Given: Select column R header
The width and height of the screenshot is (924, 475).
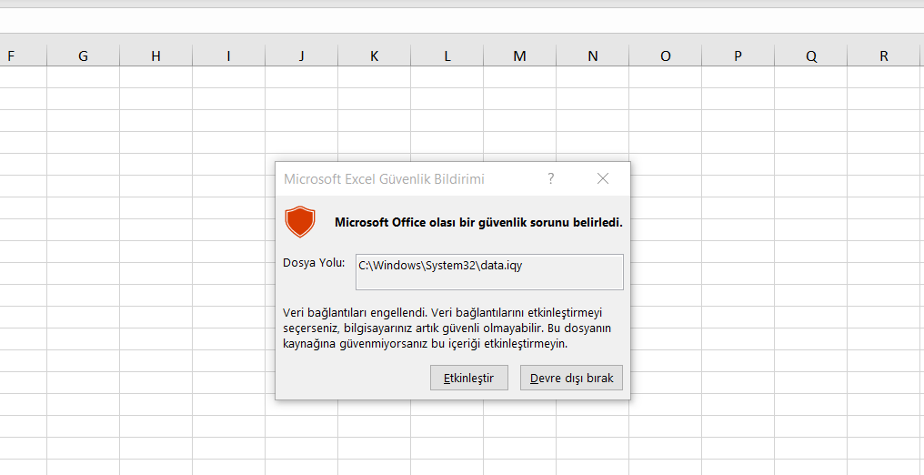Looking at the screenshot, I should 884,56.
